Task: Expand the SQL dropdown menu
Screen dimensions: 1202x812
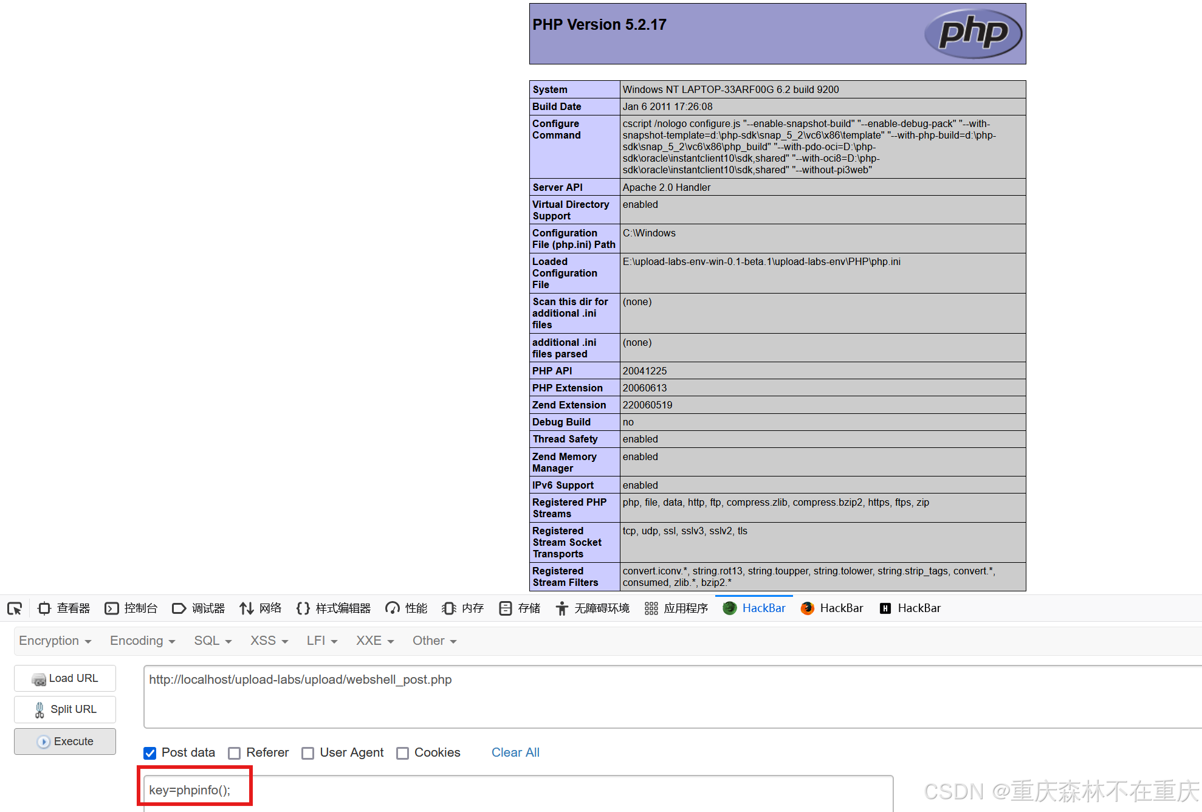Action: pyautogui.click(x=213, y=641)
